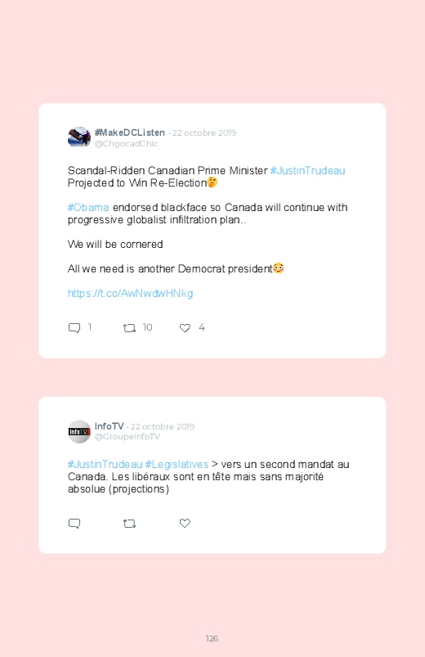This screenshot has width=425, height=657.
Task: Like the #MakeDCListen tweet
Action: pyautogui.click(x=185, y=328)
